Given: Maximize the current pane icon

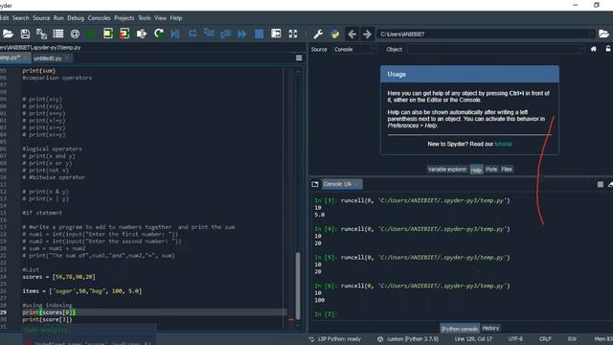Looking at the screenshot, I should coord(276,34).
